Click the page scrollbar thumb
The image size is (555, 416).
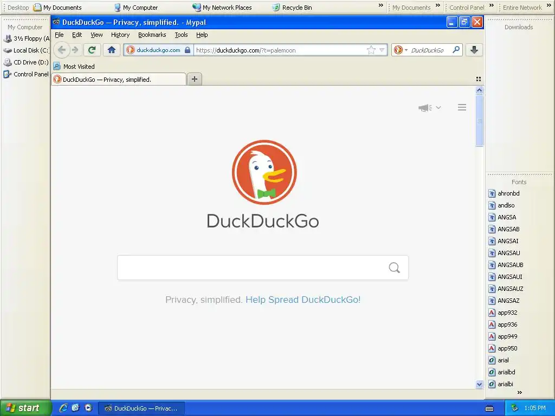click(x=479, y=121)
